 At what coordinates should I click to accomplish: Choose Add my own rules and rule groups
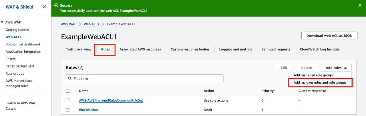pos(320,83)
